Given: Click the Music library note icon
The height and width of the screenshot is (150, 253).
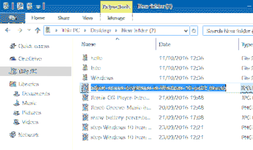Looking at the screenshot, I should [x=16, y=103].
